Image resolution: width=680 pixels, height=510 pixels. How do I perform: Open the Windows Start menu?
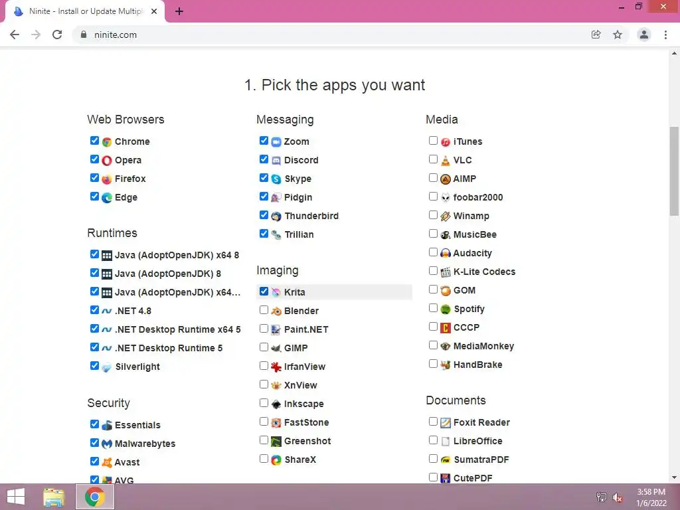click(x=16, y=497)
